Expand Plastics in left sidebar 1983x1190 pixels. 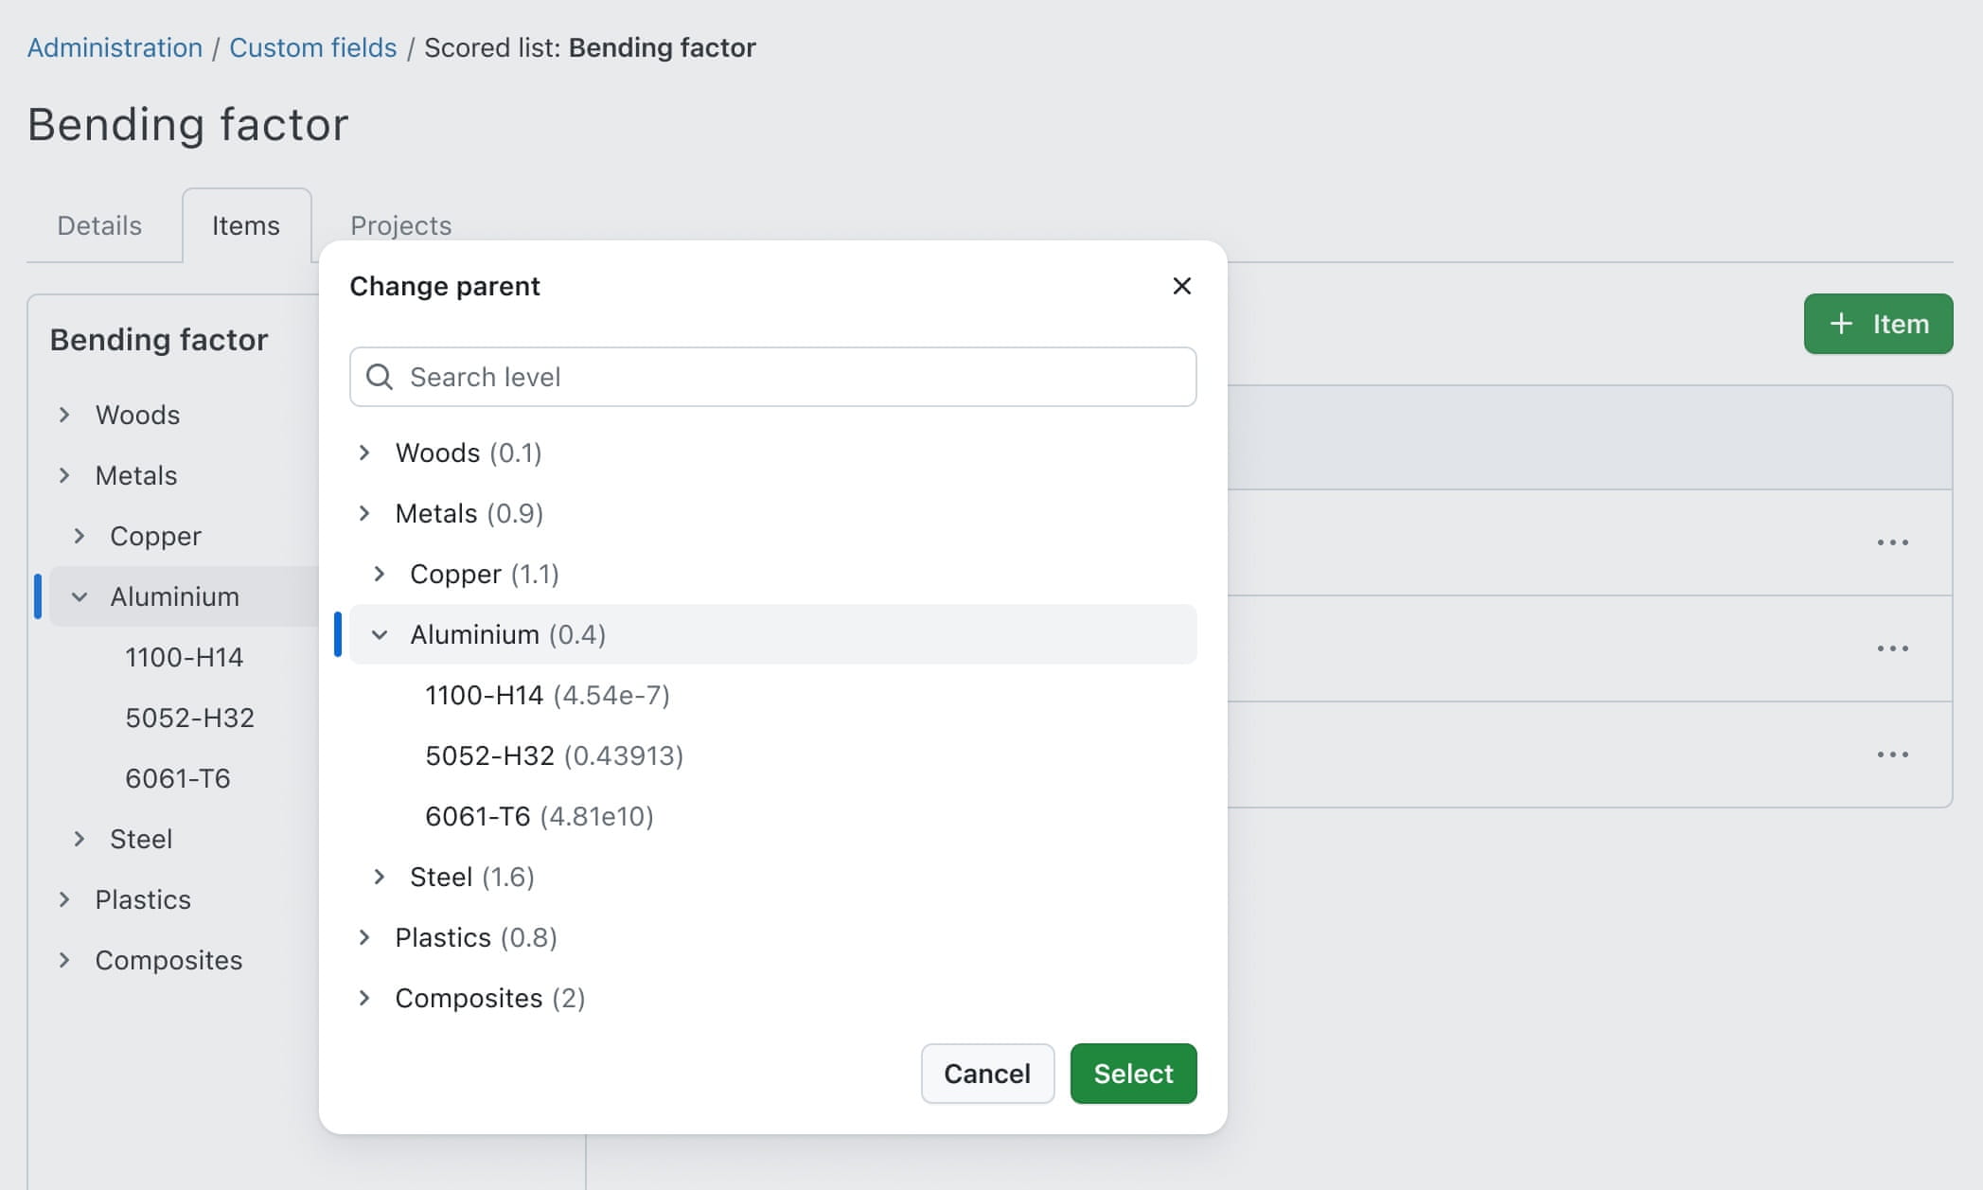coord(64,899)
